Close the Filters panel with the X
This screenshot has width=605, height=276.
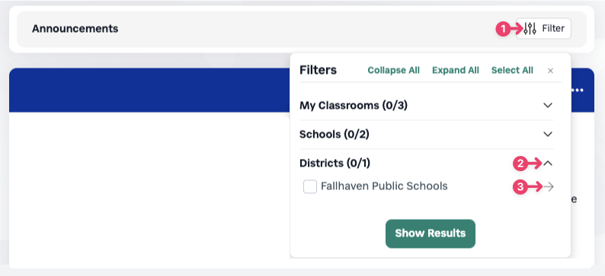pyautogui.click(x=551, y=71)
